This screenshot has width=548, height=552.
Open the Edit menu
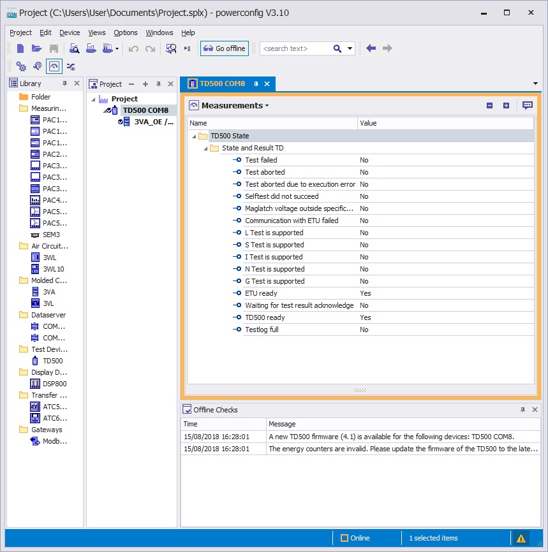pyautogui.click(x=45, y=33)
